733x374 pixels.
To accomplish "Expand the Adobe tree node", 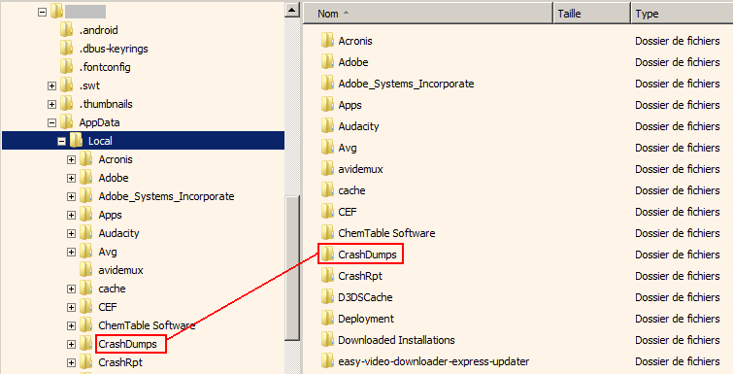I will coord(71,178).
